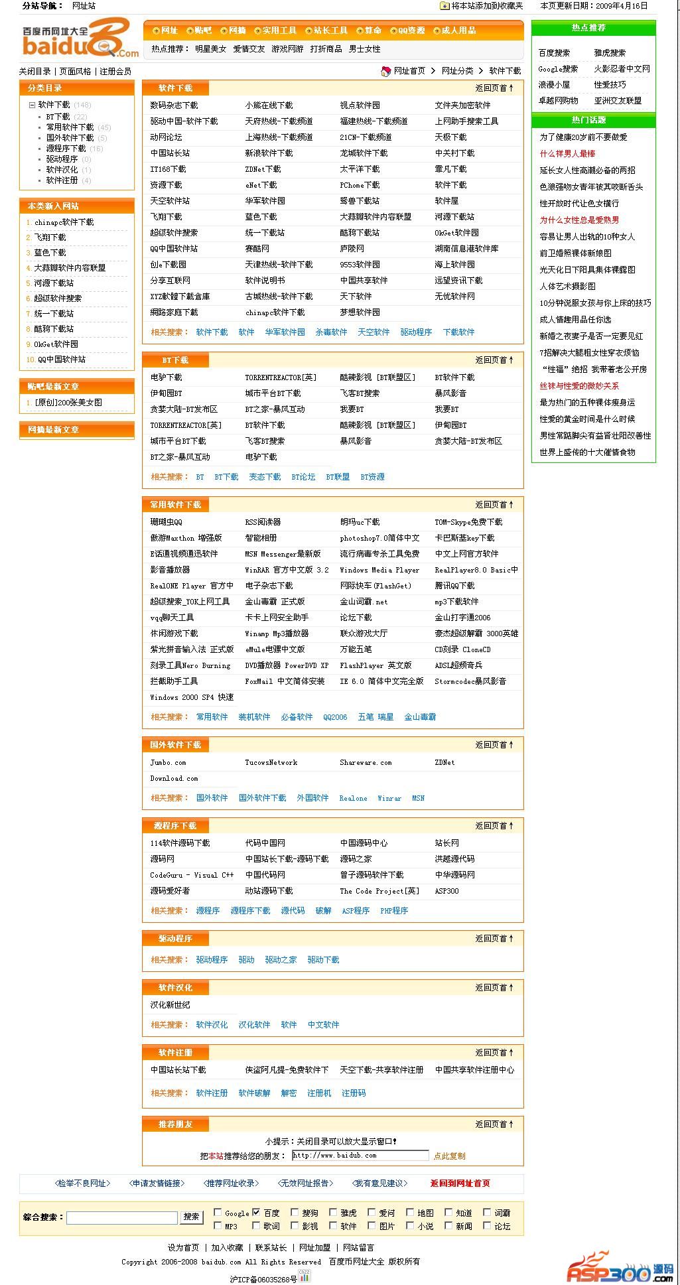Image resolution: width=680 pixels, height=1285 pixels.
Task: Select 源程序下载 in category tree
Action: 66,148
